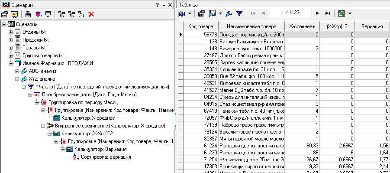Open the camera snapshot dropdown arrow
This screenshot has width=390, height=173.
(190, 13)
